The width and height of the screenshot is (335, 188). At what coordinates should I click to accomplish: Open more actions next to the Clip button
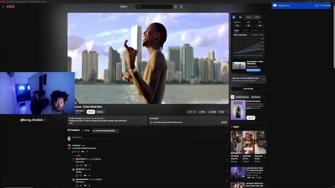tap(227, 112)
